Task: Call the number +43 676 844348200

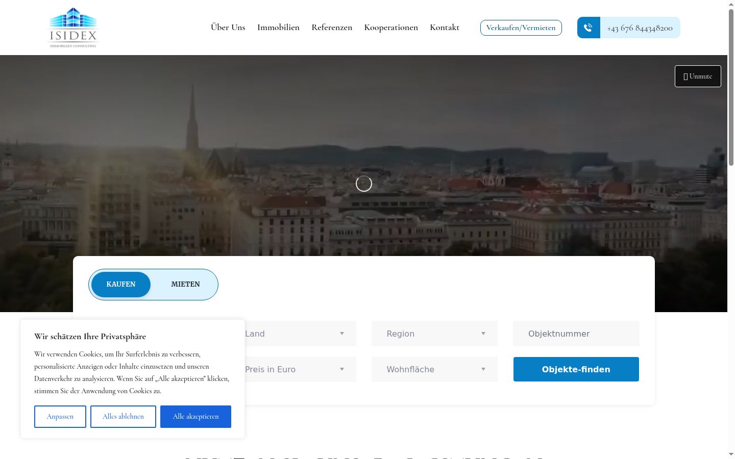Action: [640, 28]
